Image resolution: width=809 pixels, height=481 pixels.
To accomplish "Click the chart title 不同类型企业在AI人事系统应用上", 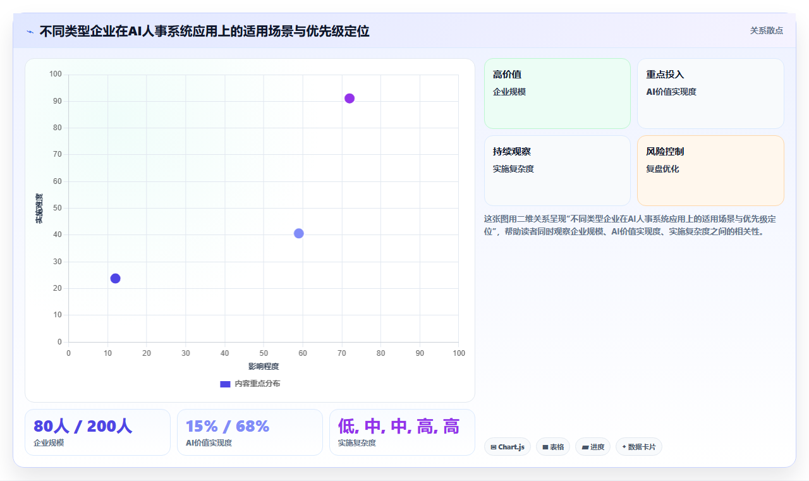I will click(x=204, y=31).
